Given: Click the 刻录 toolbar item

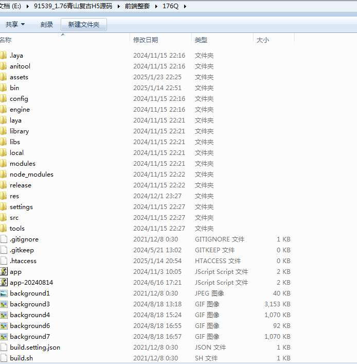Looking at the screenshot, I should (x=47, y=25).
